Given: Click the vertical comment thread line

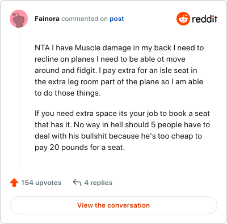Looking at the screenshot, I should pyautogui.click(x=19, y=98).
